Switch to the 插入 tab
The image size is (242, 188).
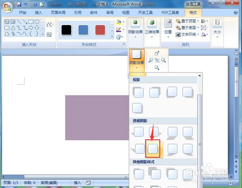coord(38,12)
